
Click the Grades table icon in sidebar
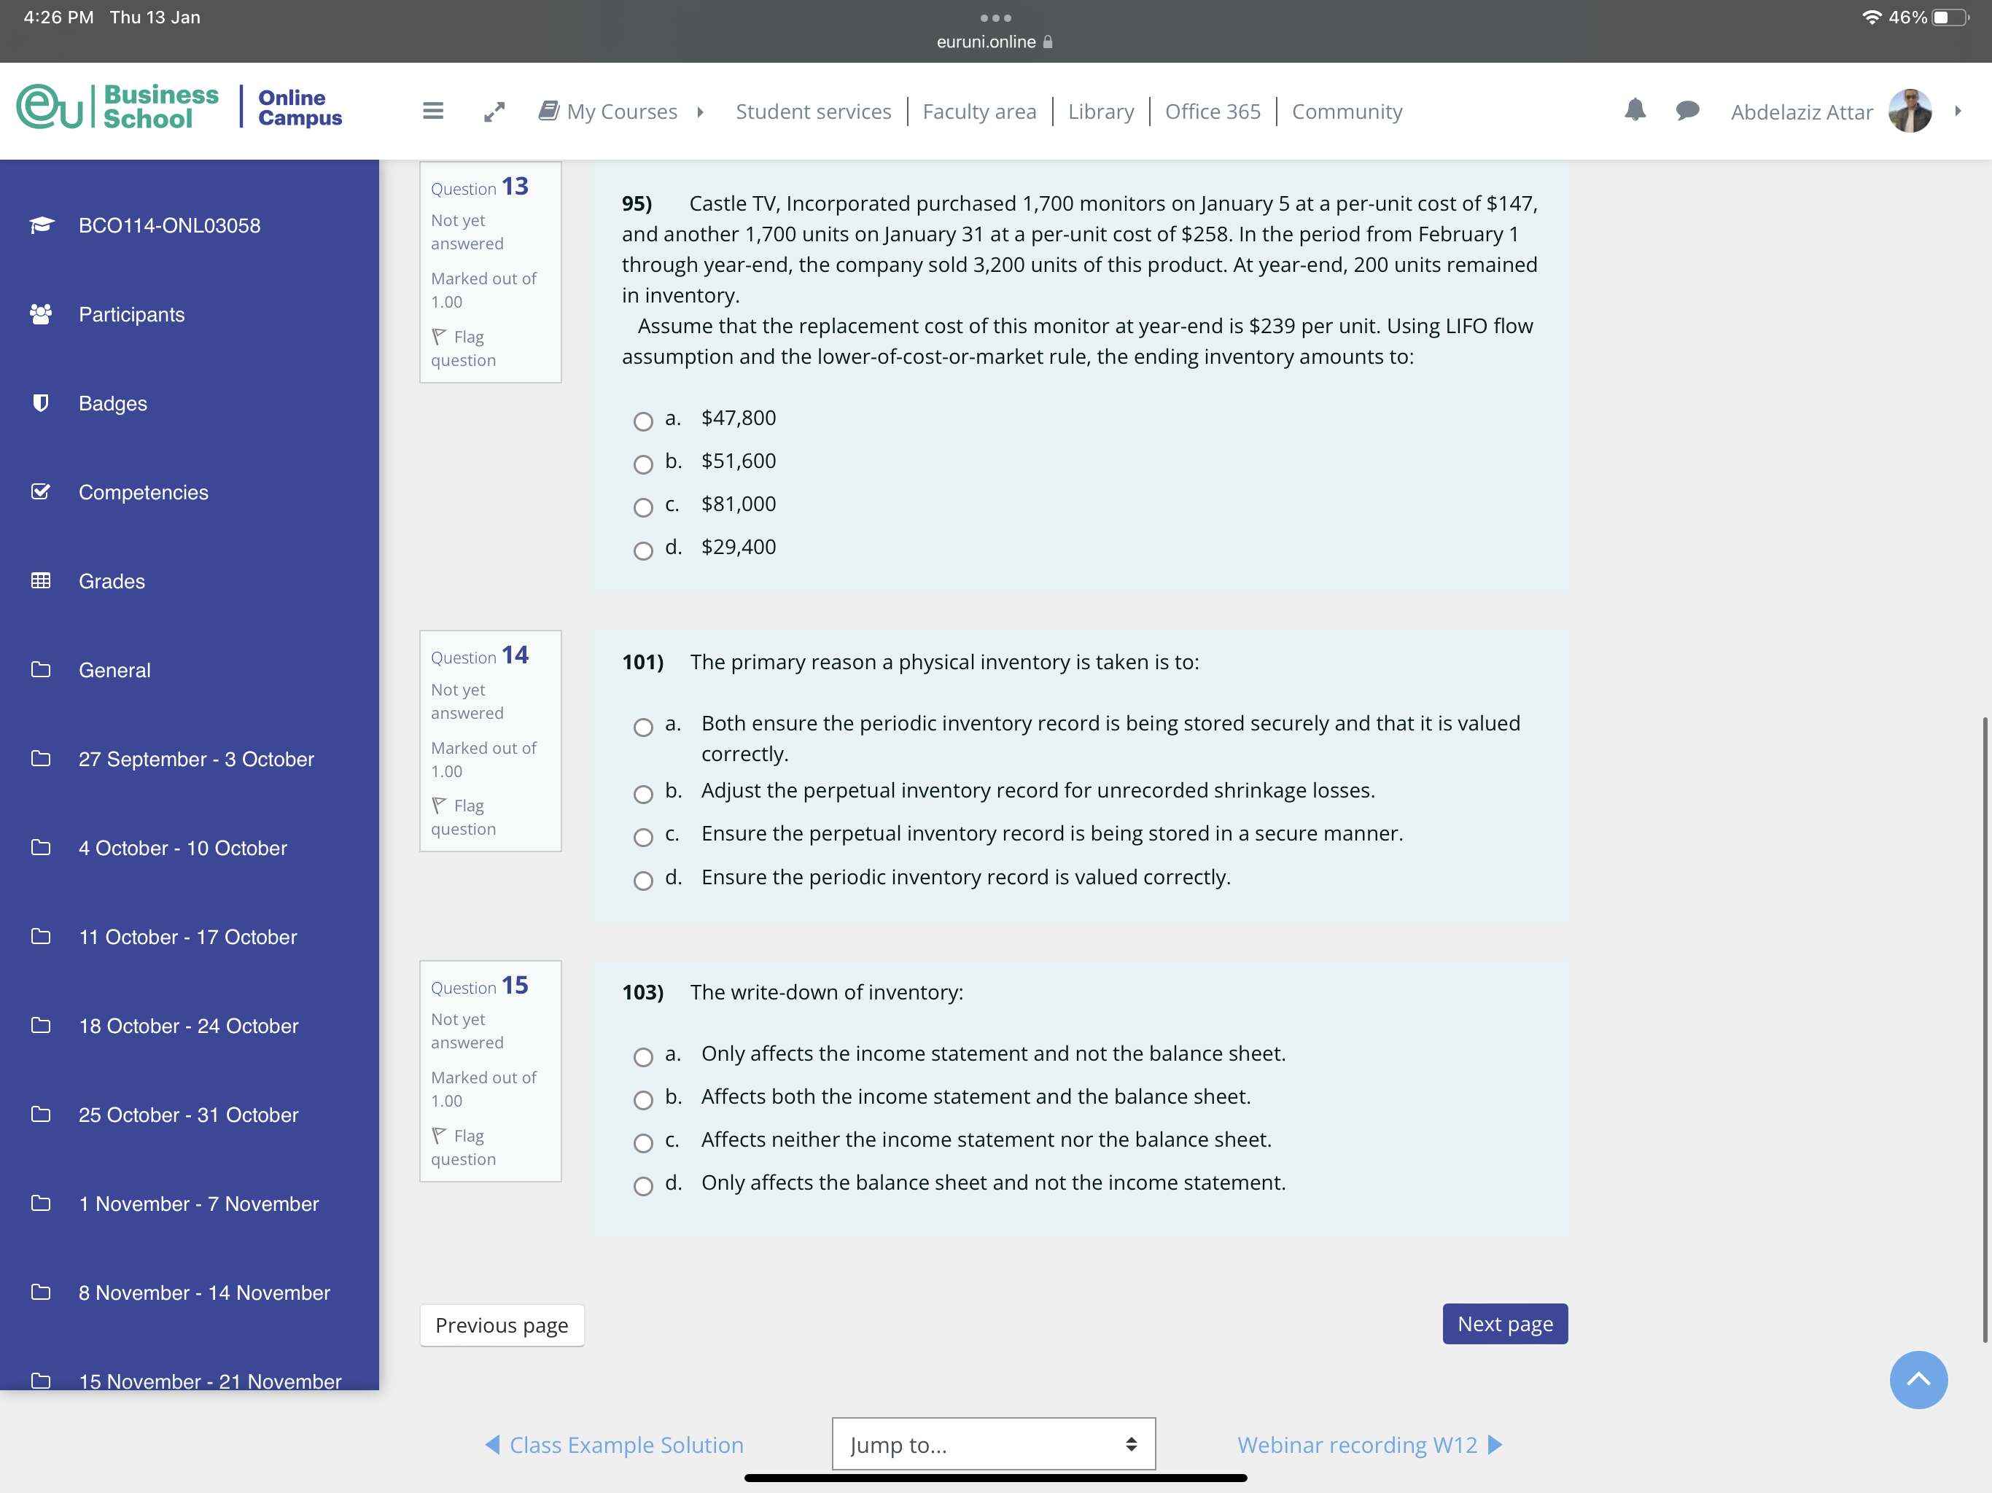pos(41,581)
